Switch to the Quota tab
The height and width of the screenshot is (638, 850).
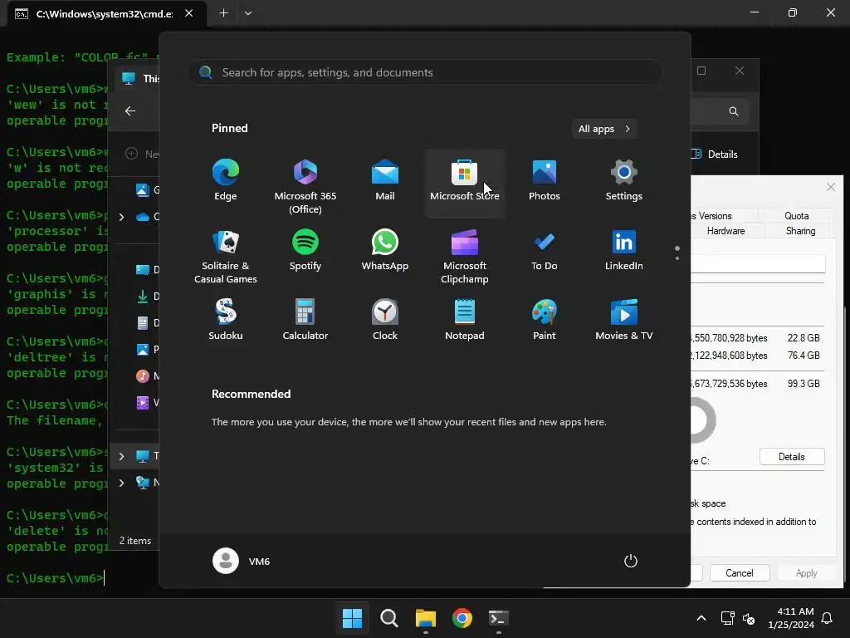(796, 215)
